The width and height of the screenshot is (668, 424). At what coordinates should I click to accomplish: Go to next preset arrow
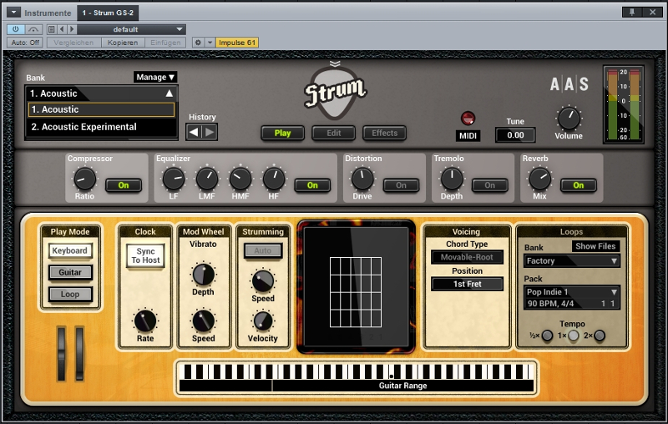click(x=72, y=29)
